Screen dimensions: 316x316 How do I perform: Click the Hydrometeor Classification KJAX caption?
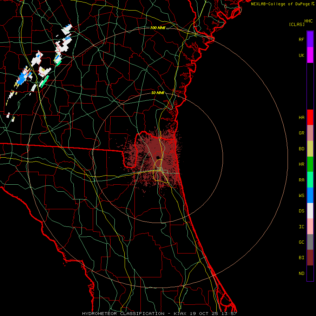pos(159,314)
